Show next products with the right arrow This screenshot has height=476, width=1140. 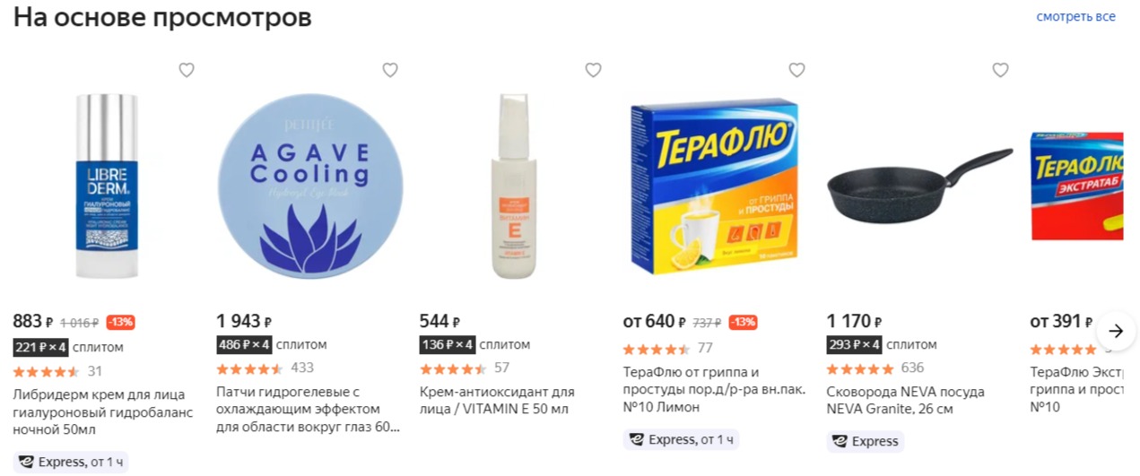coord(1116,331)
